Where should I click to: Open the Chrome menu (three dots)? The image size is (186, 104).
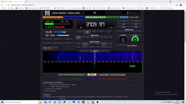click(184, 5)
